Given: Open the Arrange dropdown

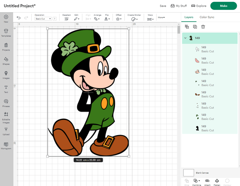Looking at the screenshot, I should click(x=97, y=19).
